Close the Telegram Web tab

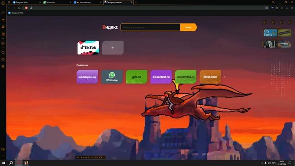40,2
